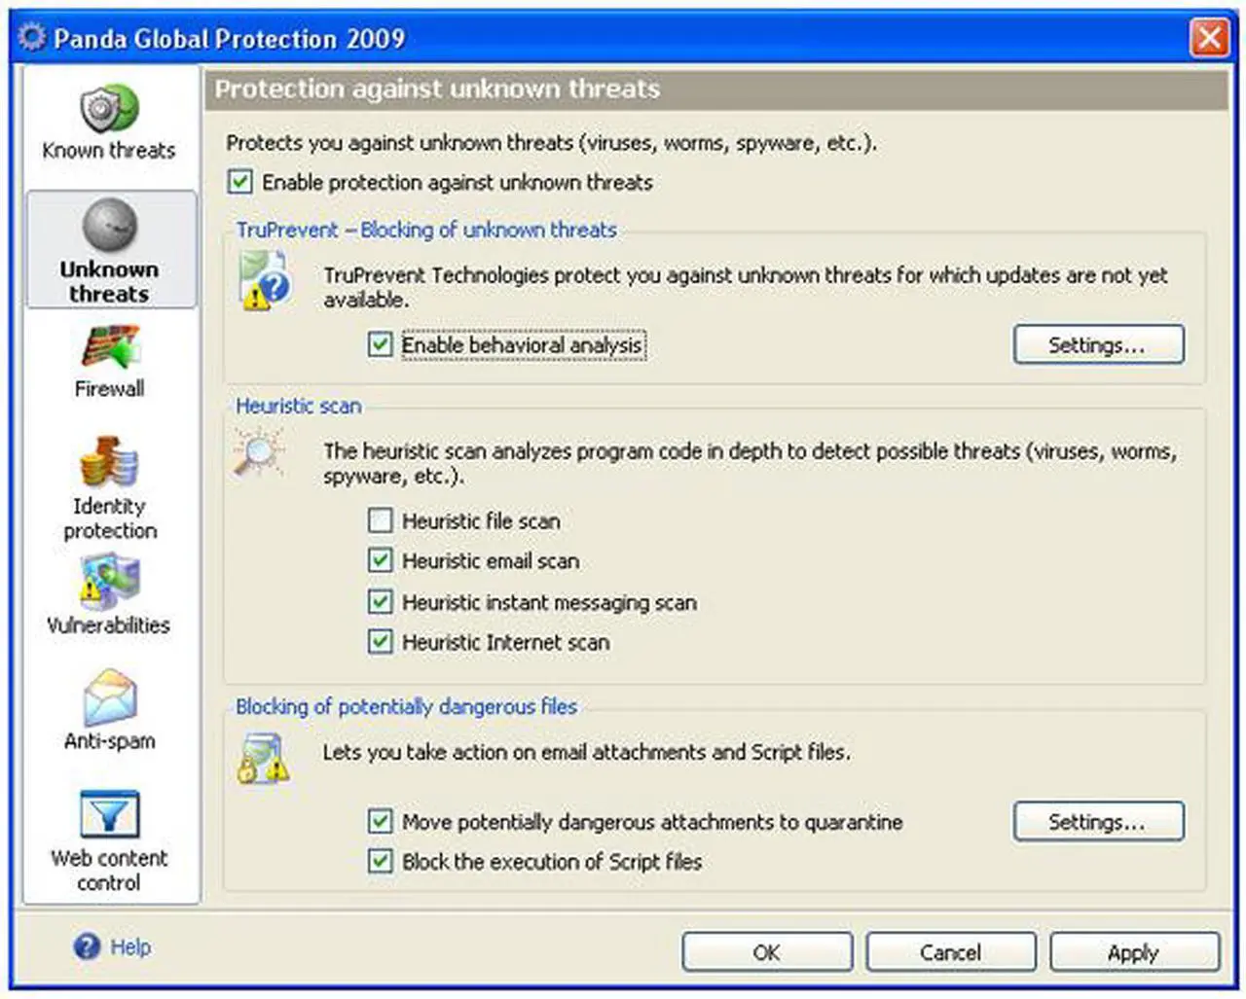
Task: Open Anti-spam label in sidebar
Action: 110,741
